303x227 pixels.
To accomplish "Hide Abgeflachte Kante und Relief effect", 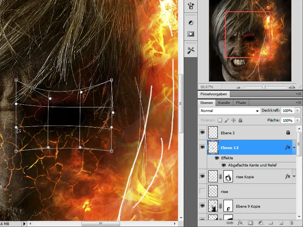I will coord(223,165).
